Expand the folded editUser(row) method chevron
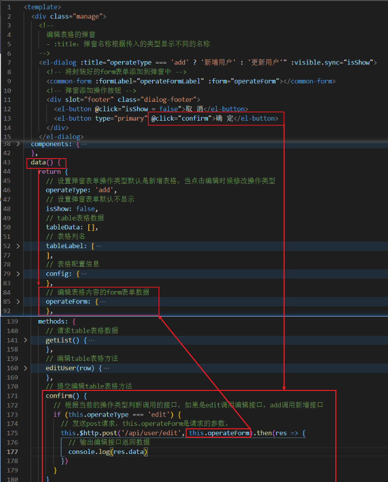This screenshot has width=388, height=482. 26,368
